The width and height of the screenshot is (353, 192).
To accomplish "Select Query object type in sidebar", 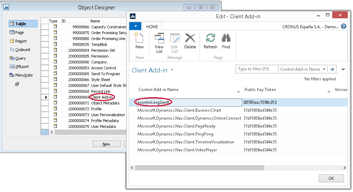I will (20, 58).
